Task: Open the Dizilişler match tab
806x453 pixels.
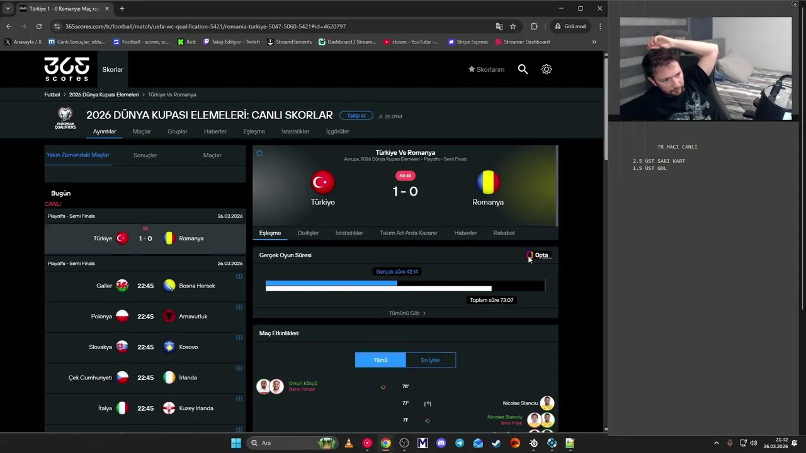Action: coord(308,233)
